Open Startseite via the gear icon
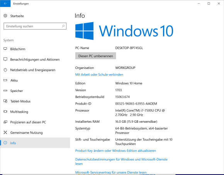 (x=5, y=16)
